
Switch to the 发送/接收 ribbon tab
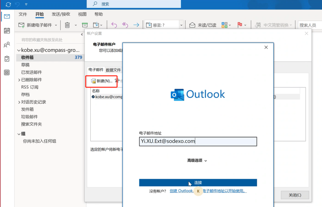click(x=61, y=14)
